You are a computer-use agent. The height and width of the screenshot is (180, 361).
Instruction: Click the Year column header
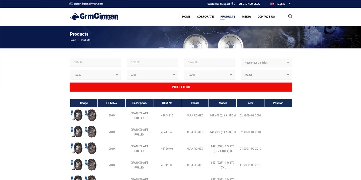250,103
